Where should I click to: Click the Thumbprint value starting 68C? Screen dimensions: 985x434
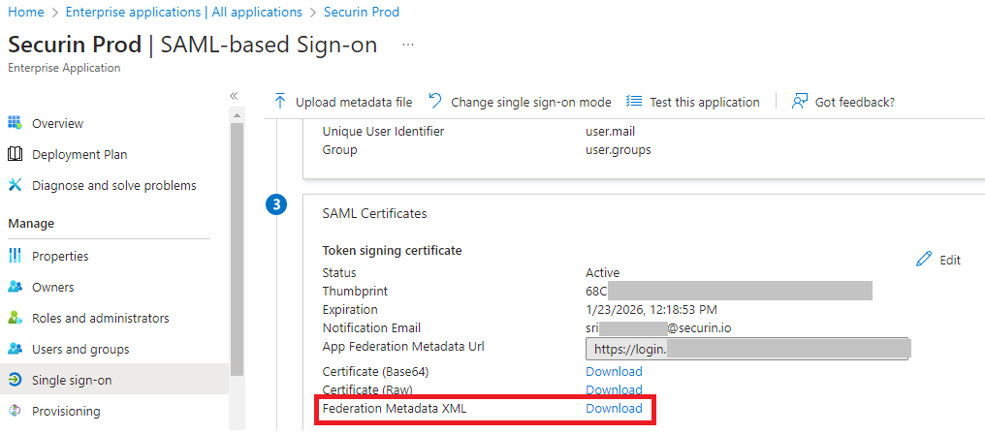point(729,291)
